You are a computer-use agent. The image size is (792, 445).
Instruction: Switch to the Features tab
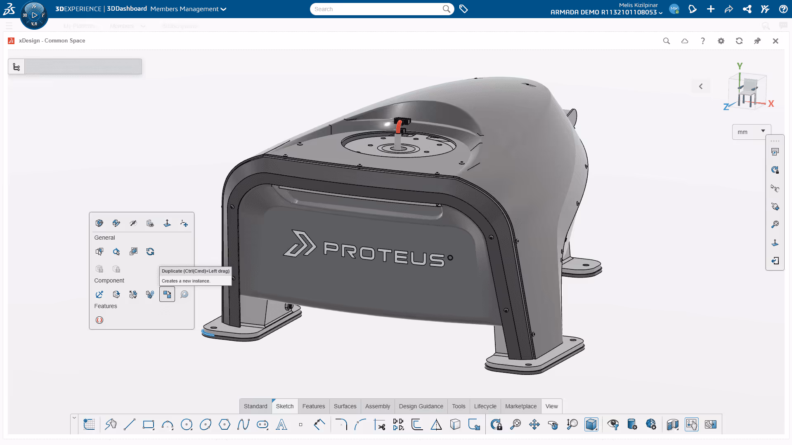(x=314, y=406)
